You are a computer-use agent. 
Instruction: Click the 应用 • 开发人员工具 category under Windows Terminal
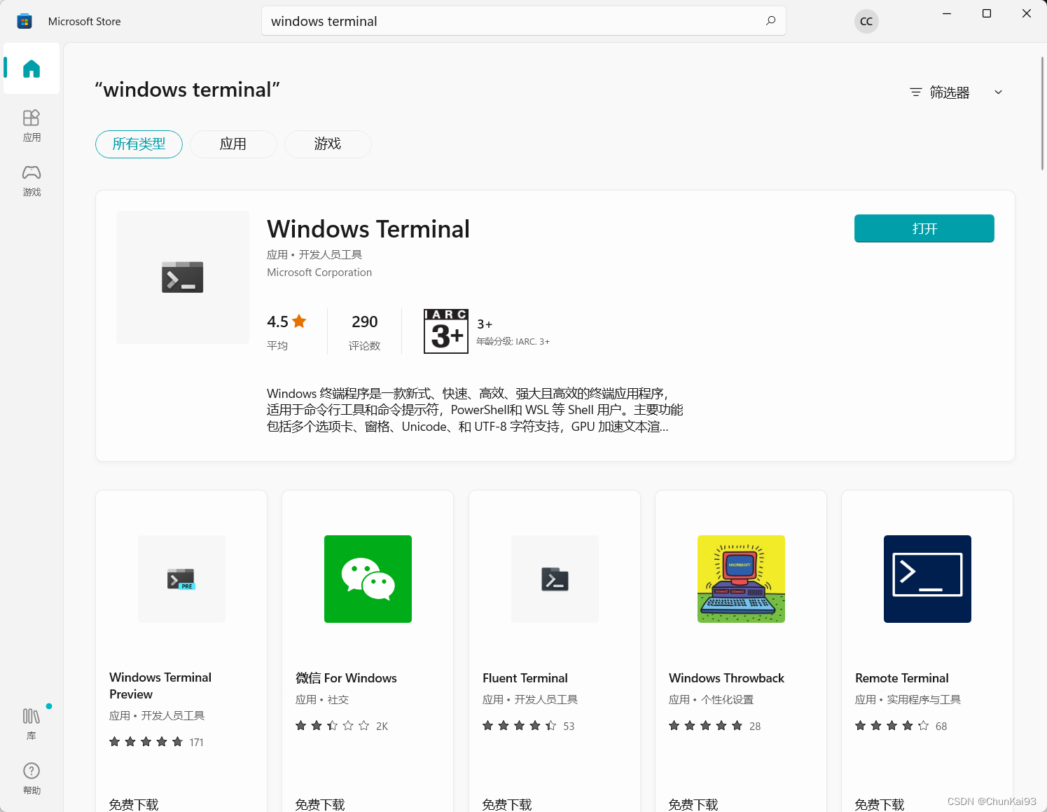coord(314,255)
